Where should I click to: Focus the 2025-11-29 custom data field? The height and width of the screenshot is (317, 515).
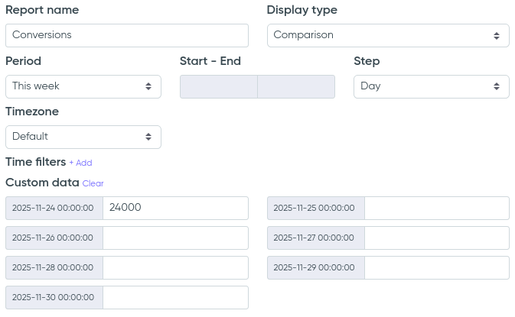click(436, 267)
